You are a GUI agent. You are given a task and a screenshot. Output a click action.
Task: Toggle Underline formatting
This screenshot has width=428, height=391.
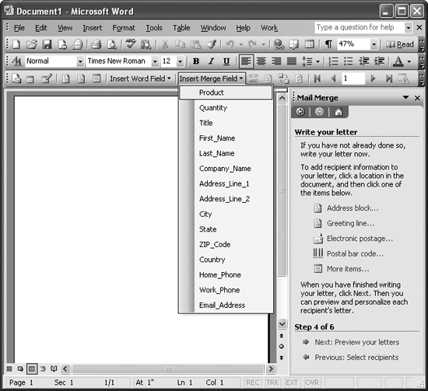click(226, 61)
